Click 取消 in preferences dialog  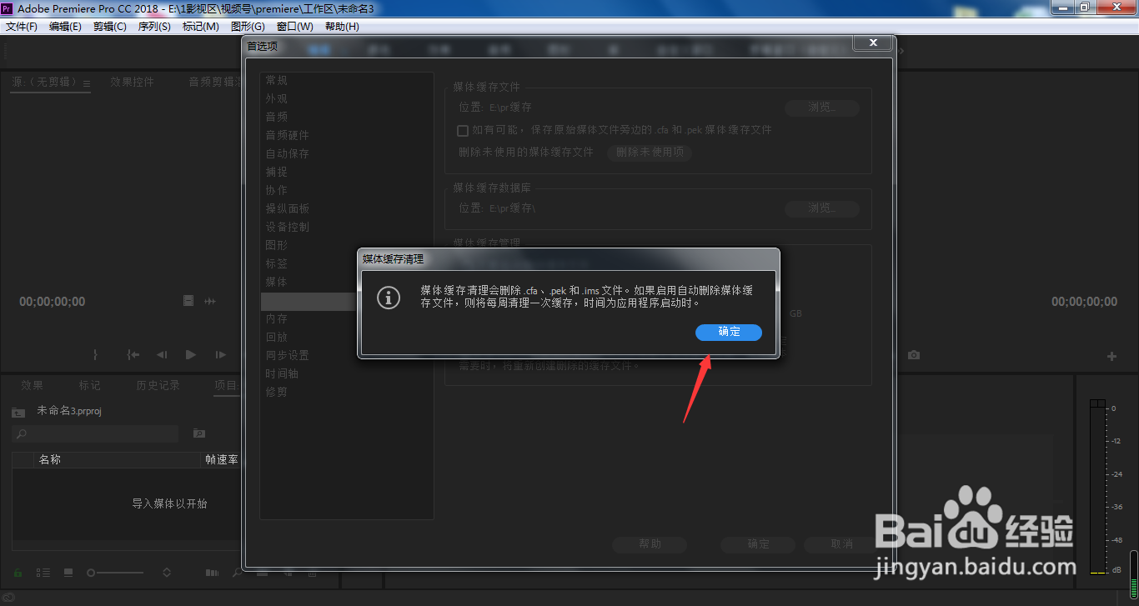point(841,543)
